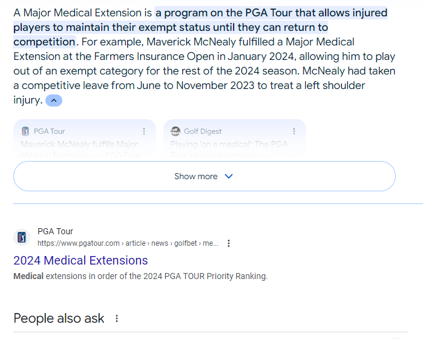Screen dimensions: 423x339
Task: Open the 2024 Medical Extensions result link
Action: click(80, 260)
